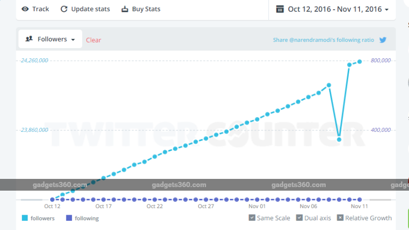409x230 pixels.
Task: Click the calendar icon beside date range
Action: click(x=280, y=9)
